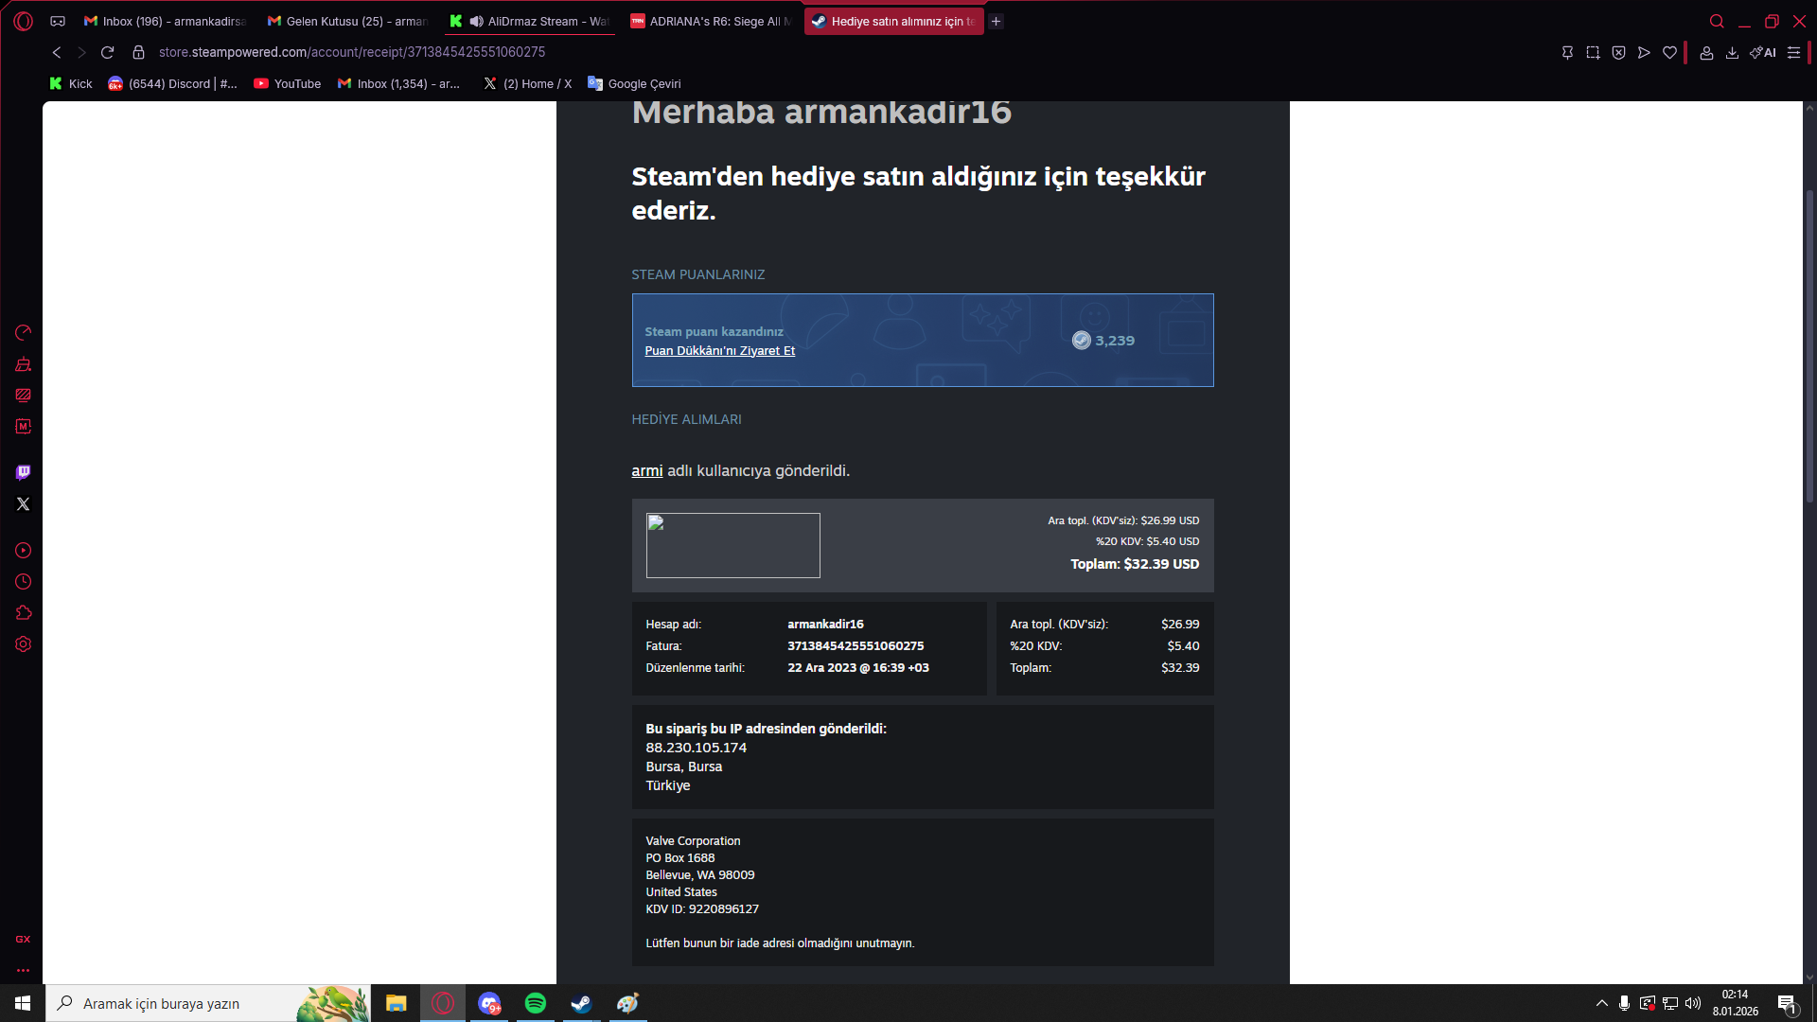
Task: Open (2) Home / X bookmark
Action: (528, 84)
